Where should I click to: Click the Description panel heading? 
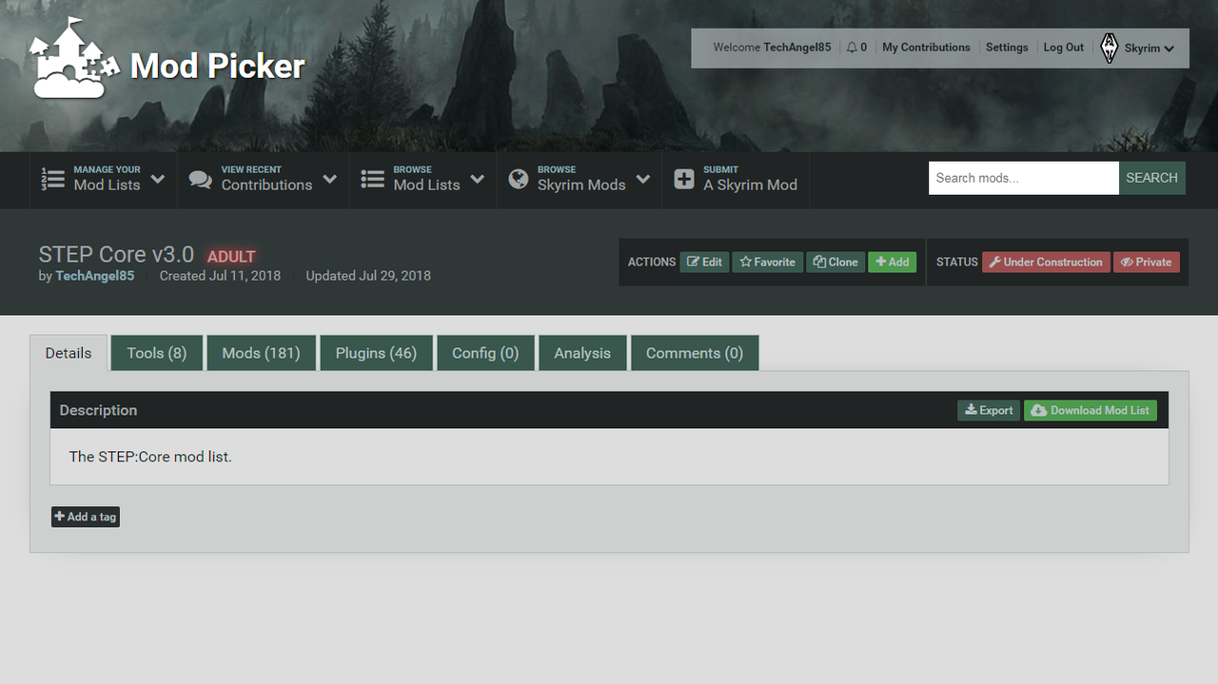click(98, 410)
